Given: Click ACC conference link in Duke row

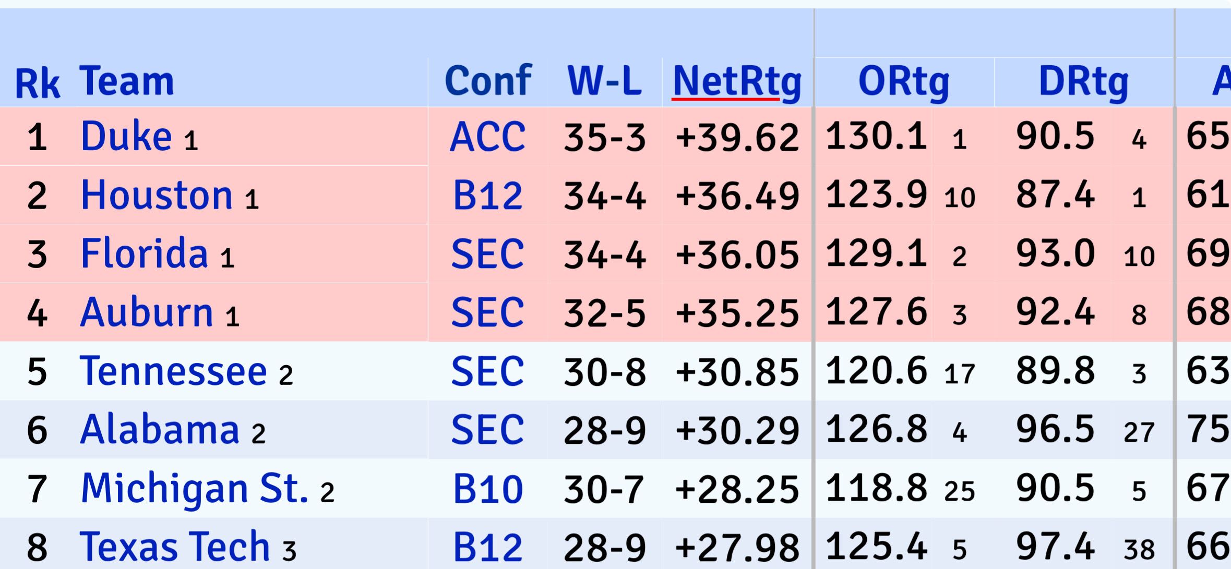Looking at the screenshot, I should [487, 138].
